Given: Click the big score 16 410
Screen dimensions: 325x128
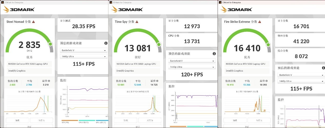Looking at the screenshot, I should click(247, 48).
